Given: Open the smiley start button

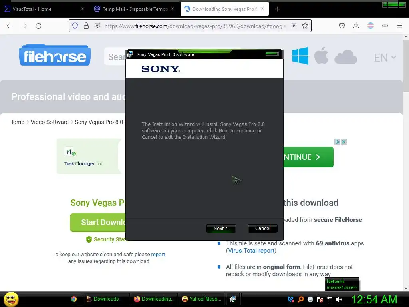Looking at the screenshot, I should (x=11, y=299).
